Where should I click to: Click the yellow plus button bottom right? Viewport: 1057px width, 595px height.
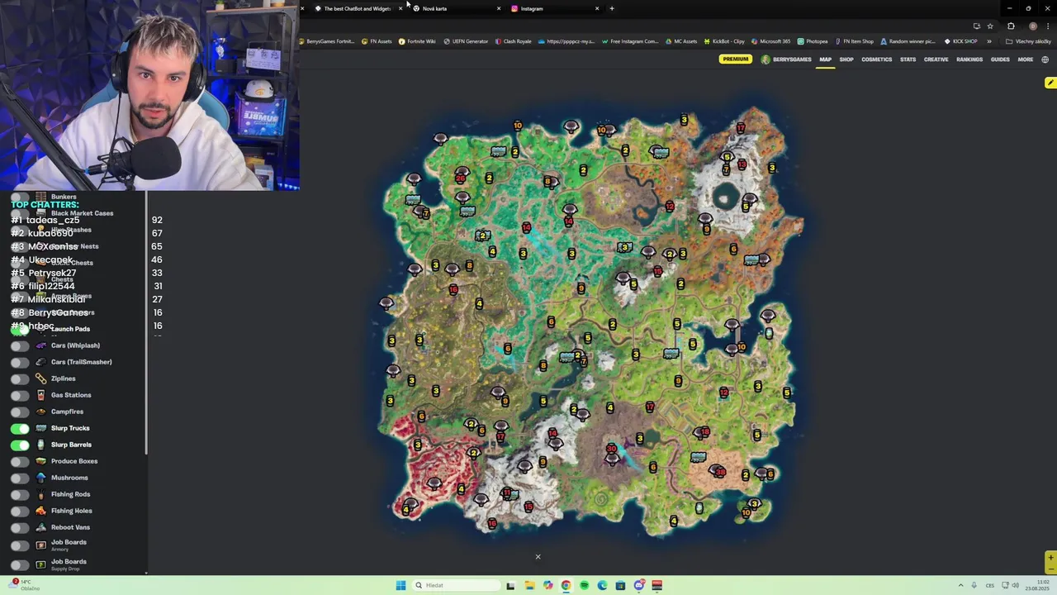click(1050, 558)
